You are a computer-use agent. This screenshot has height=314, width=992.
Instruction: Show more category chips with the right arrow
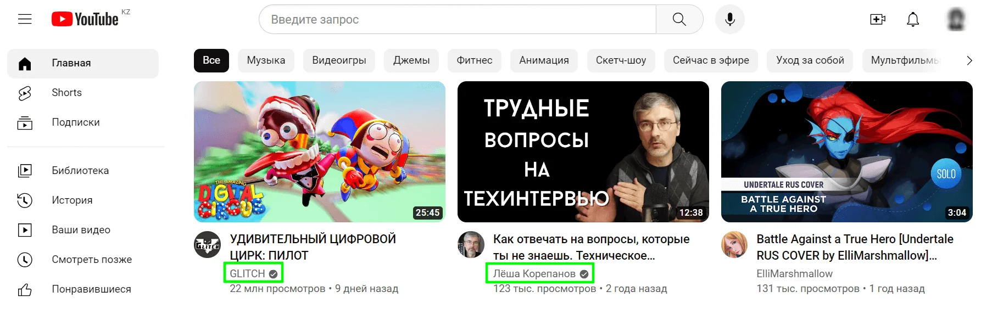[969, 60]
